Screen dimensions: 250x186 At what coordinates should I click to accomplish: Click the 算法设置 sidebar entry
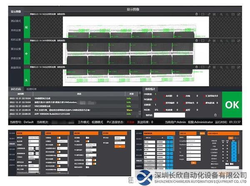(15, 49)
